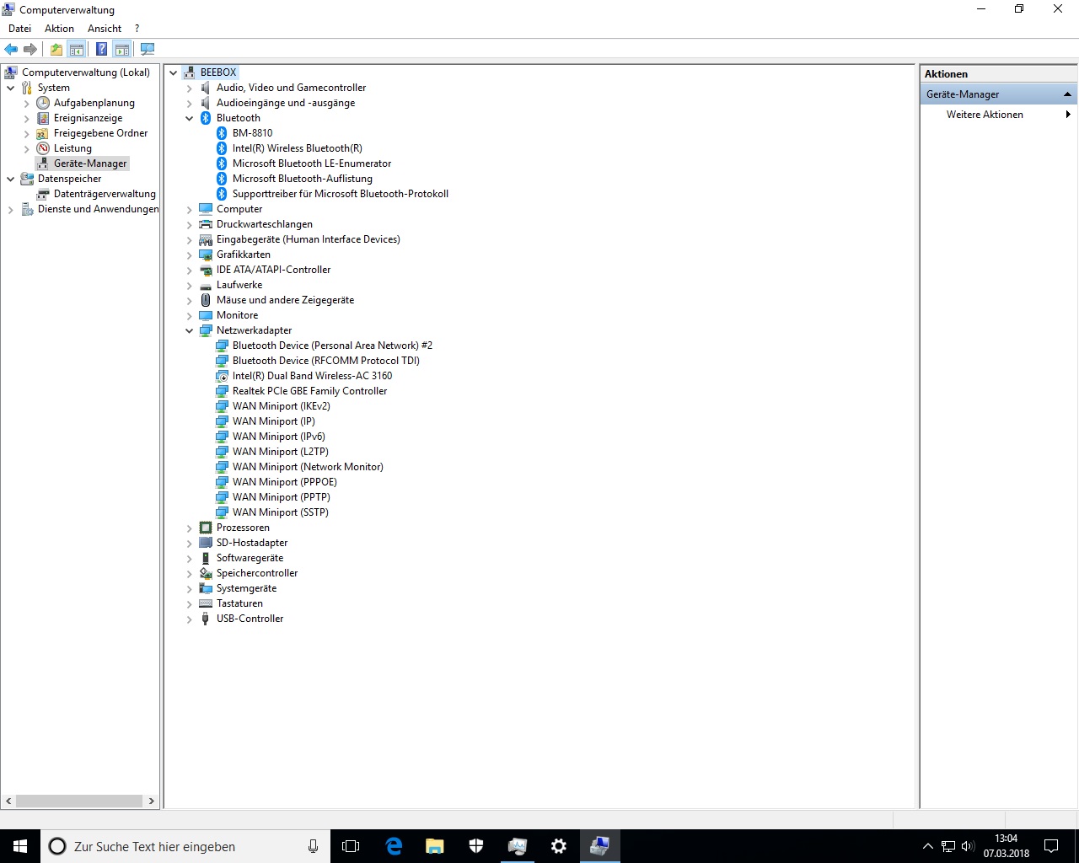Image resolution: width=1079 pixels, height=863 pixels.
Task: Open Microsoft Edge from the taskbar
Action: coord(393,846)
